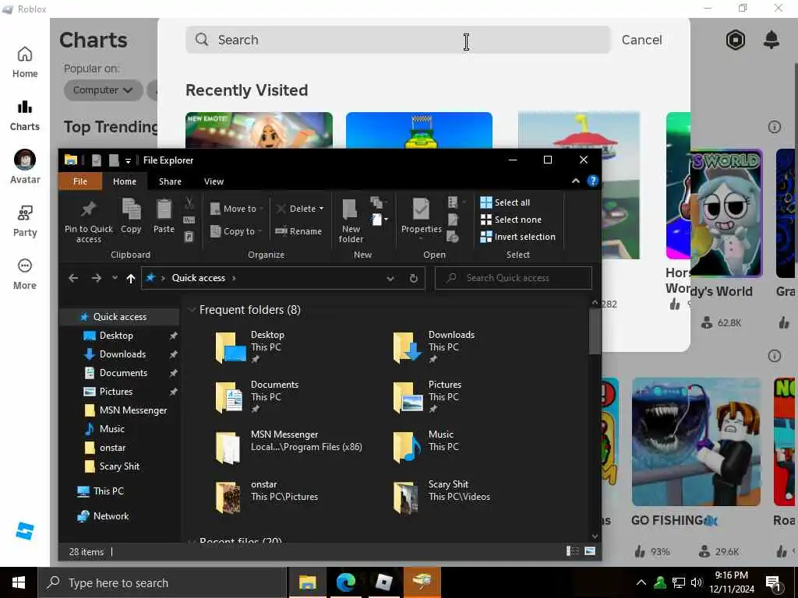Image resolution: width=798 pixels, height=598 pixels.
Task: Open volume control in system tray
Action: pyautogui.click(x=697, y=582)
